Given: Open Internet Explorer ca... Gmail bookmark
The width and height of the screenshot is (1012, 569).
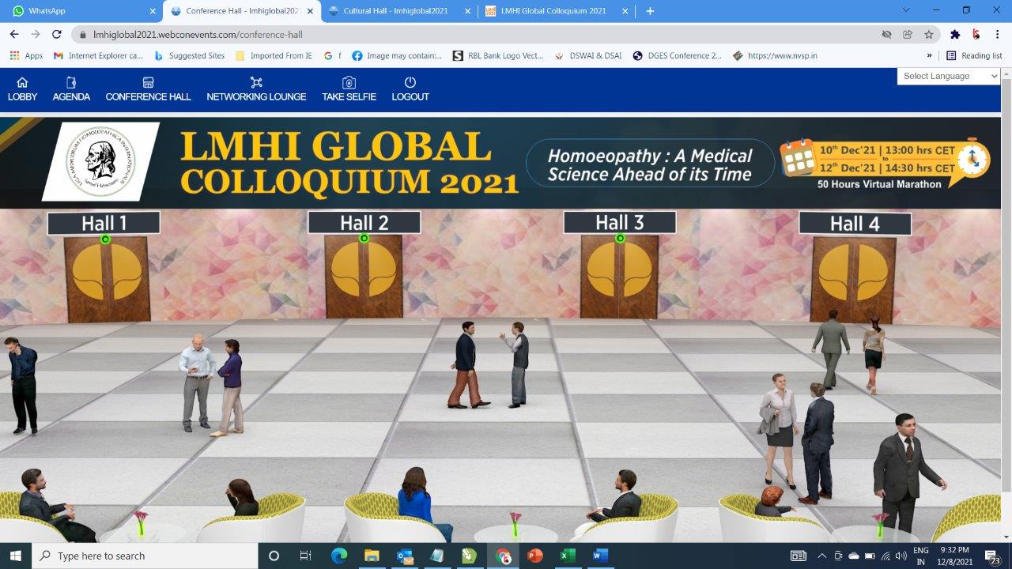Looking at the screenshot, I should [x=98, y=55].
